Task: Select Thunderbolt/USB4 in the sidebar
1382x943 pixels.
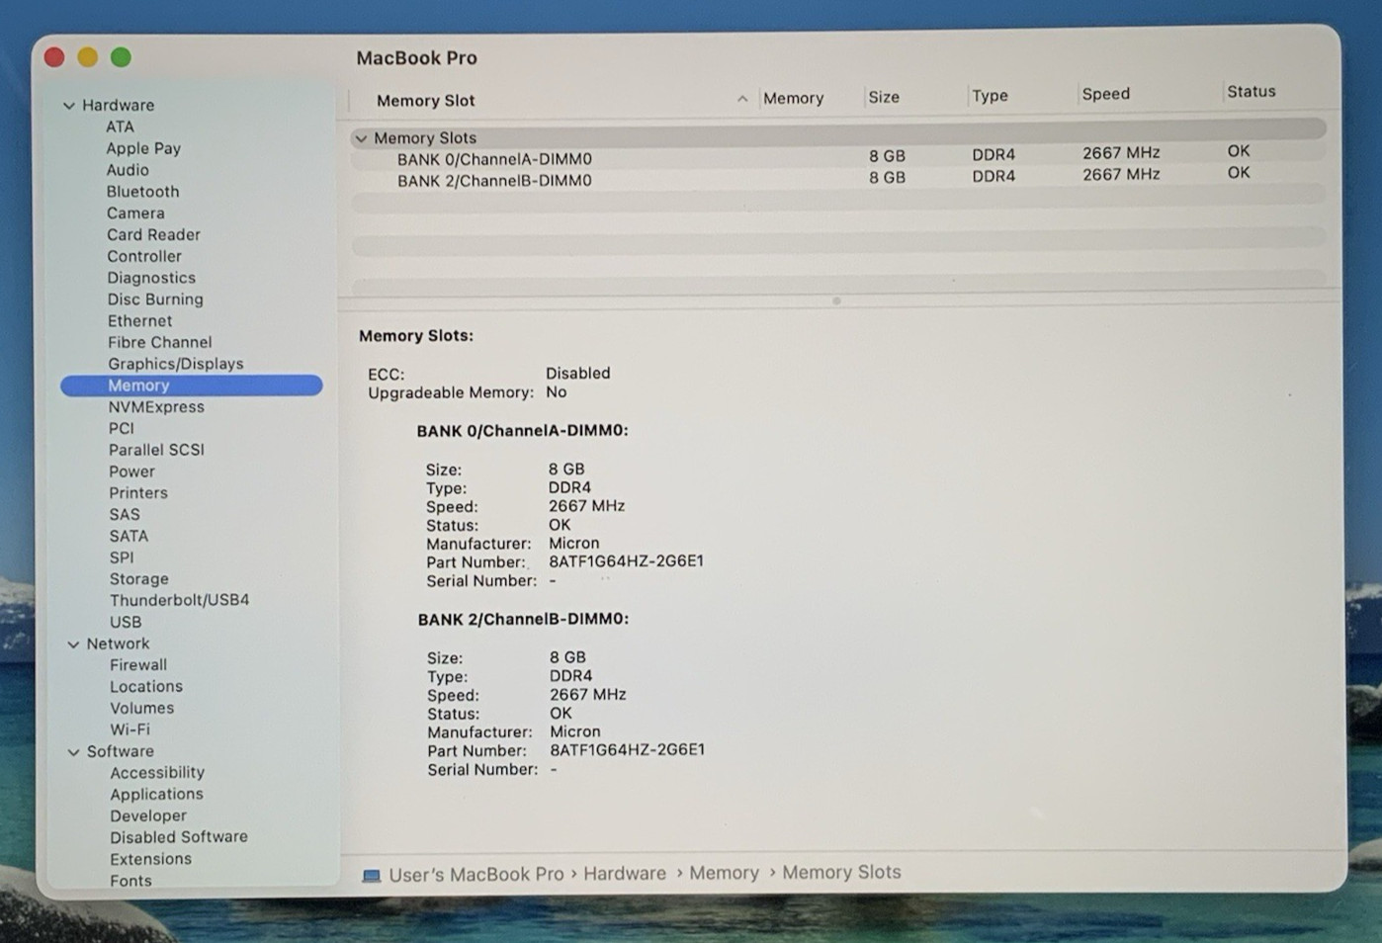Action: click(179, 600)
